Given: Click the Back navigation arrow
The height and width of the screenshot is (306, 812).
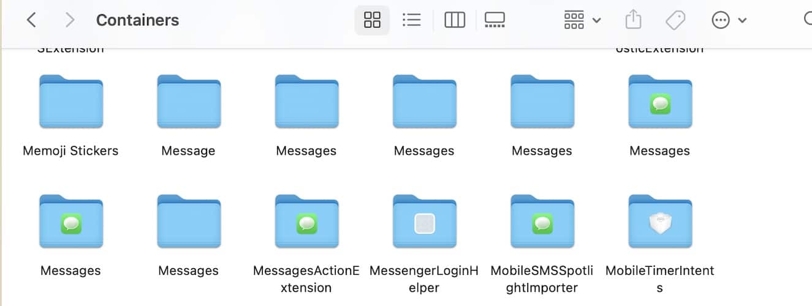Looking at the screenshot, I should pos(31,20).
